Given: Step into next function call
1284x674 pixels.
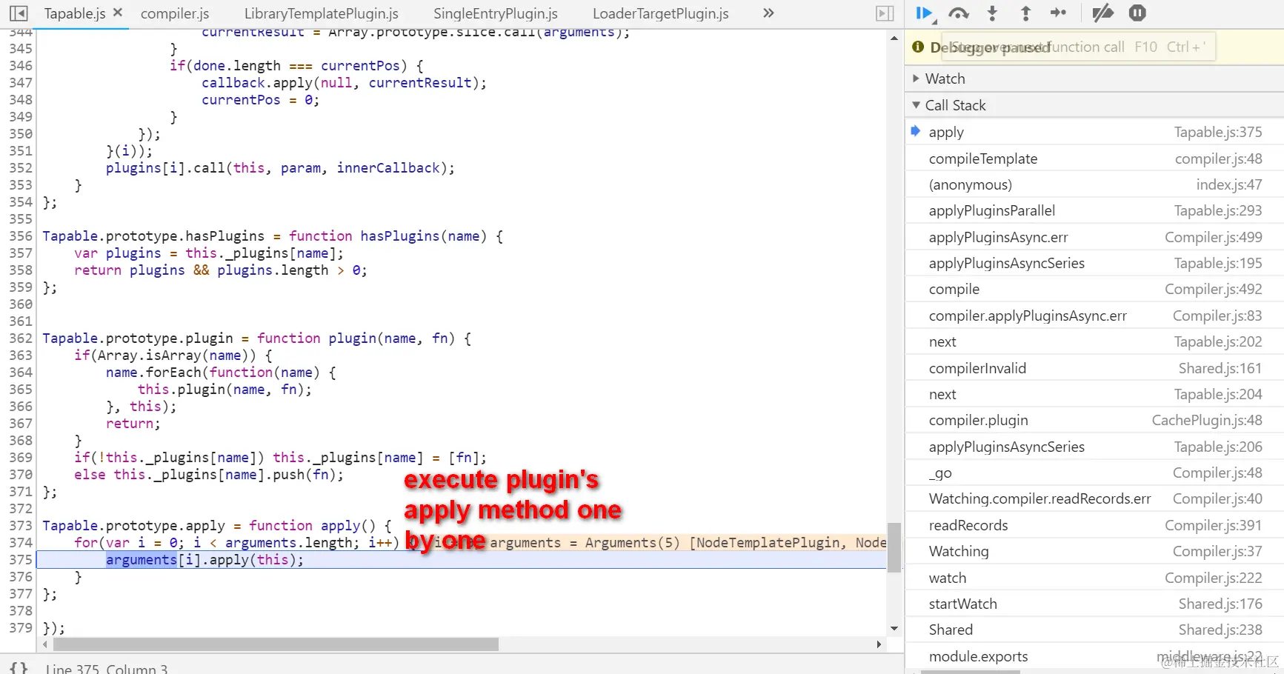Looking at the screenshot, I should pos(993,13).
